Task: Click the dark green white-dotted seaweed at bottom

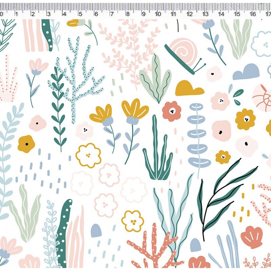Action: pyautogui.click(x=64, y=233)
